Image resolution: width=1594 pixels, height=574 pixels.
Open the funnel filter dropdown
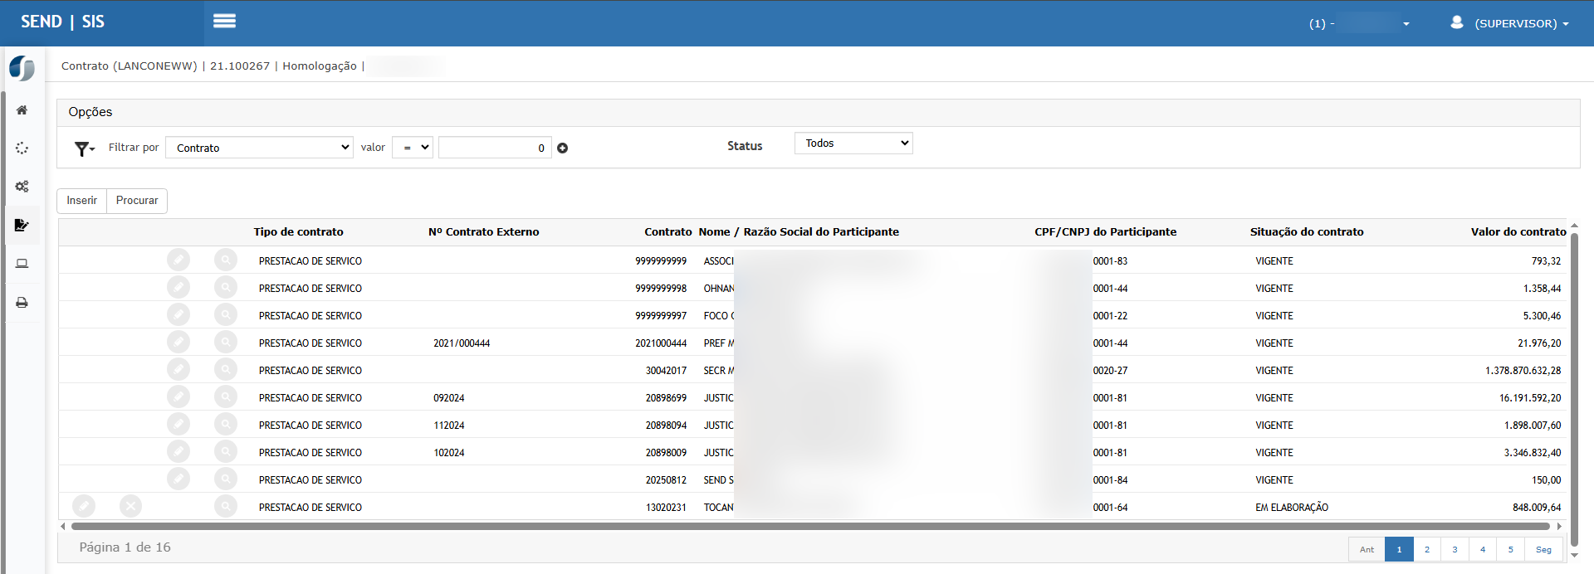tap(84, 148)
